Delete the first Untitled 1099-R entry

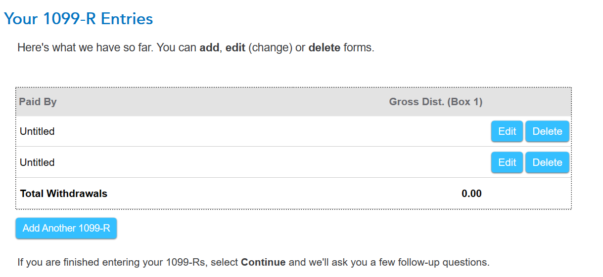(547, 131)
